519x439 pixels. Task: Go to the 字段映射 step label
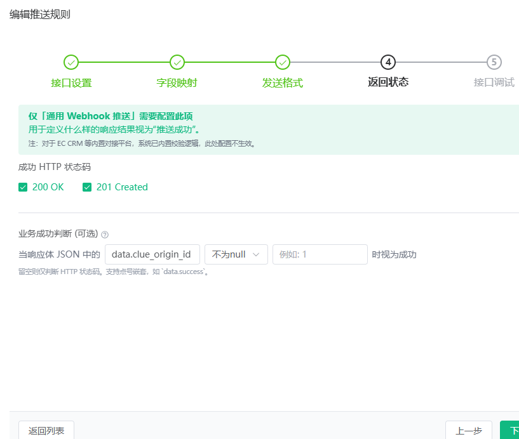point(177,82)
